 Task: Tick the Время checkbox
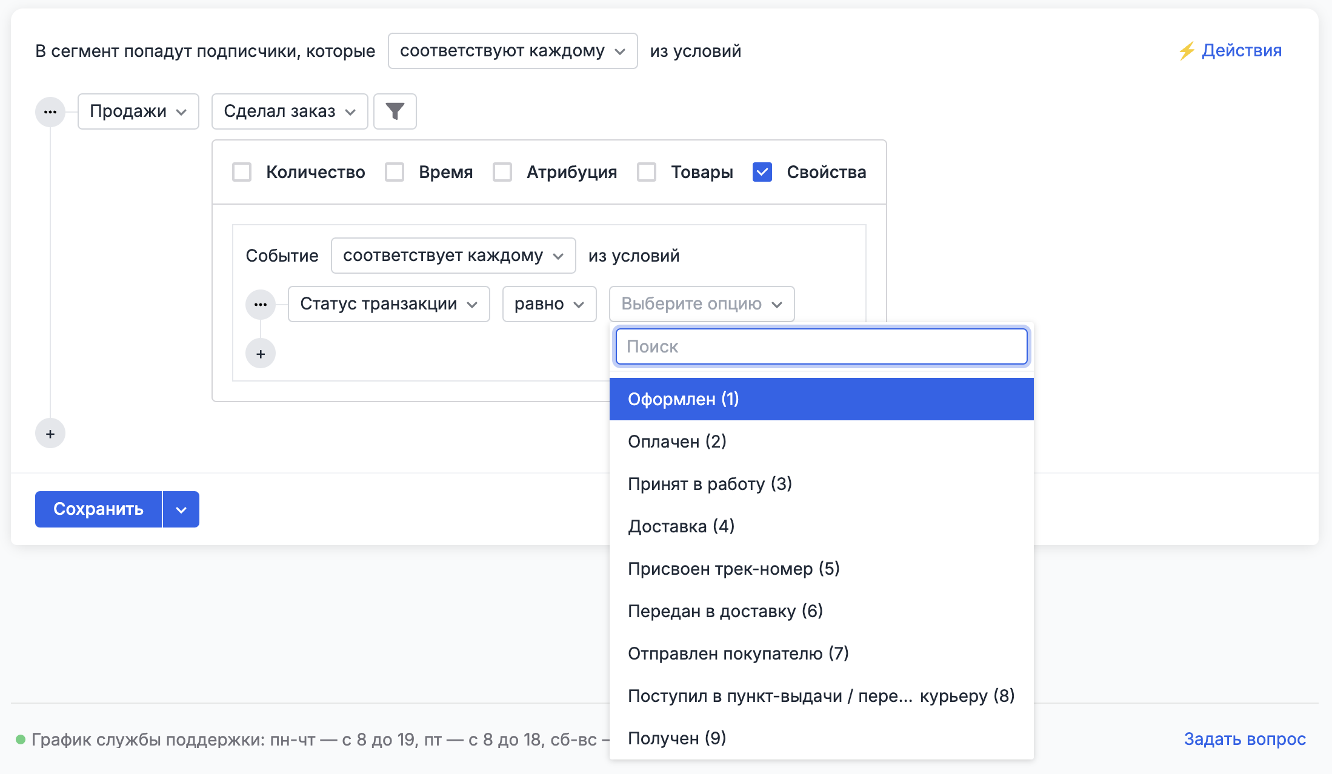pyautogui.click(x=395, y=173)
